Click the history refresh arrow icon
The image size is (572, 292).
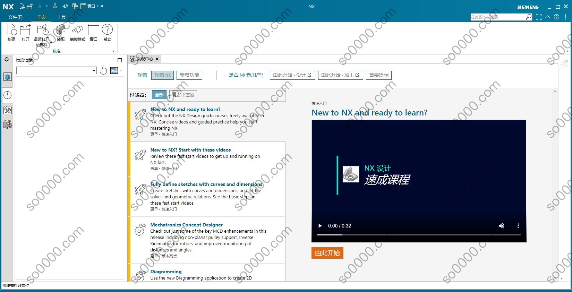[103, 71]
